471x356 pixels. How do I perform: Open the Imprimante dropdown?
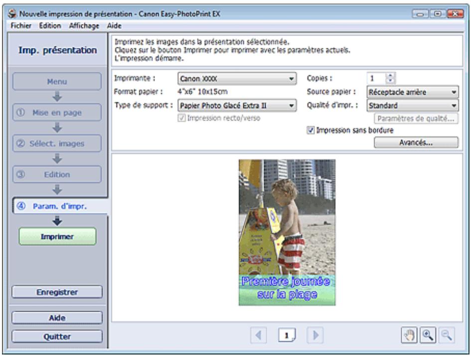click(237, 79)
